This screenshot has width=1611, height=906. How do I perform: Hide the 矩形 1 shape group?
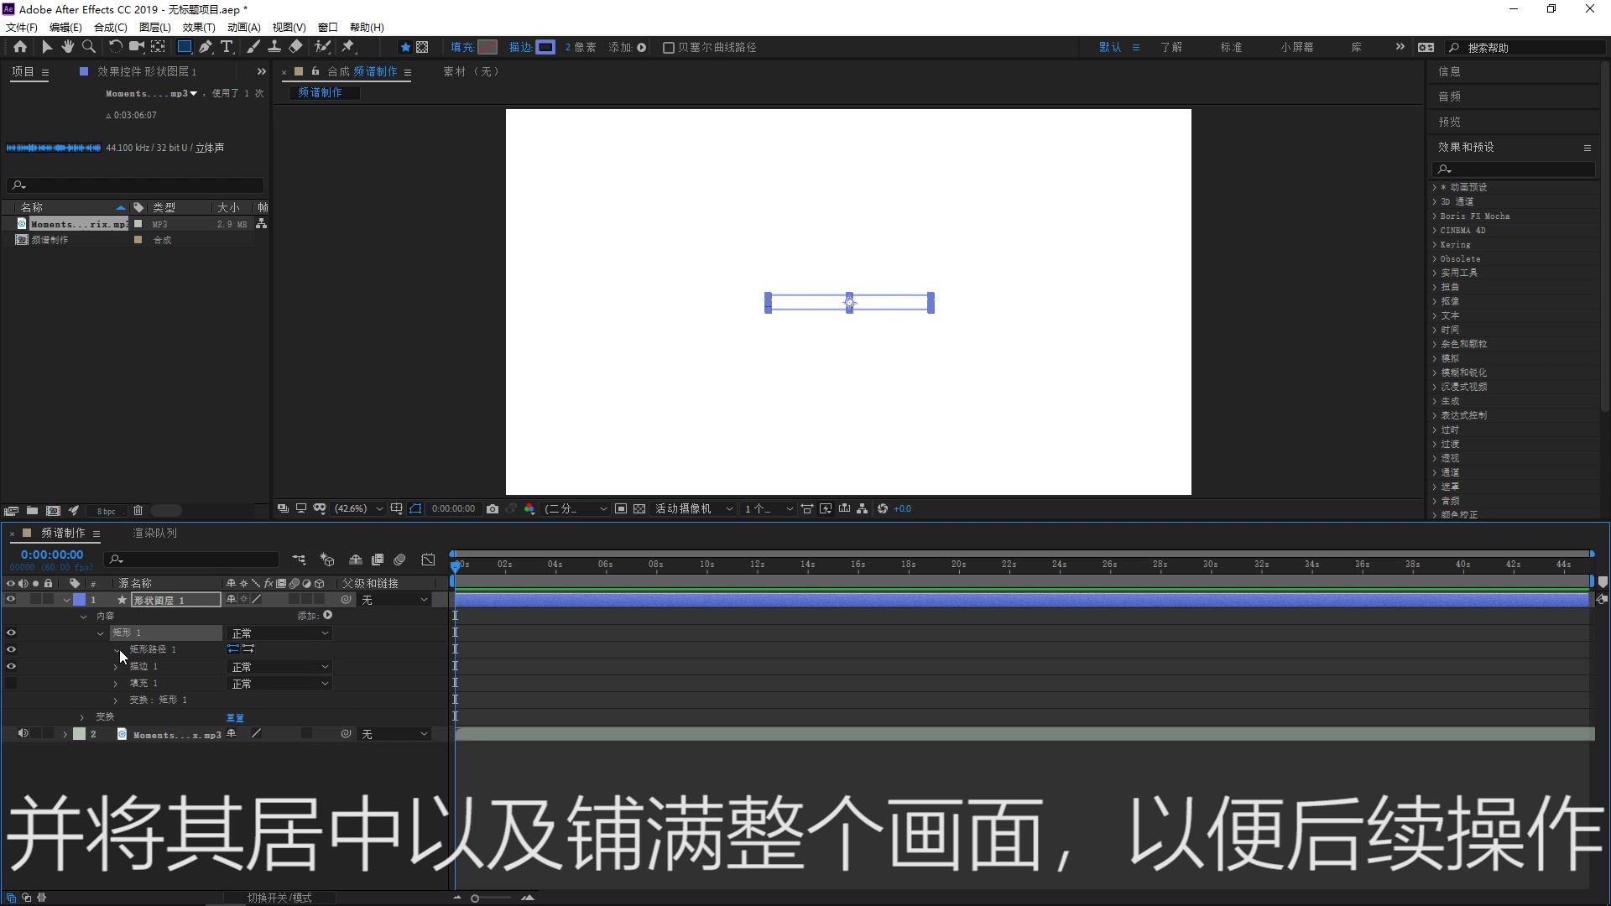11,633
